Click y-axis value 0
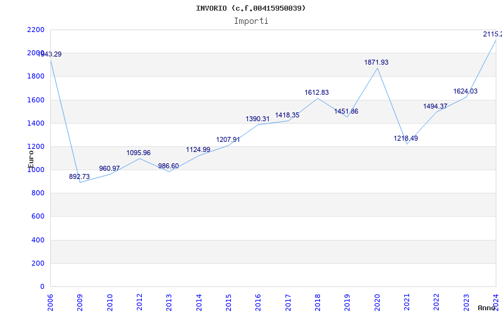This screenshot has height=314, width=502. (42, 287)
